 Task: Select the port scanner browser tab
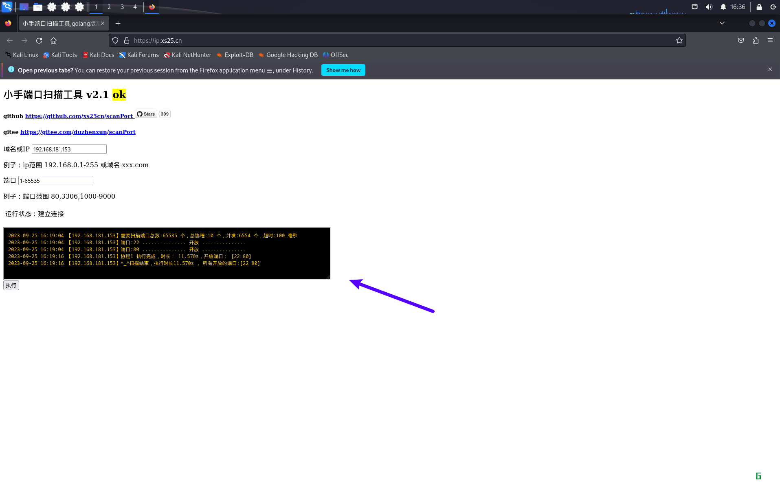point(60,24)
